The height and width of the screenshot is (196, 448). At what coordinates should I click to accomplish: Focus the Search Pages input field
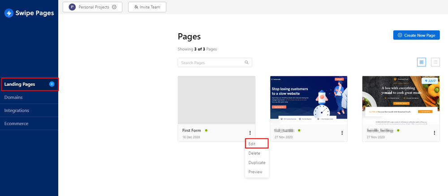215,63
